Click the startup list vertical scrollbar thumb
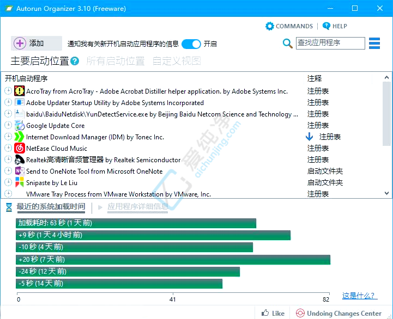Screen dimensions: 393x319 (386, 113)
